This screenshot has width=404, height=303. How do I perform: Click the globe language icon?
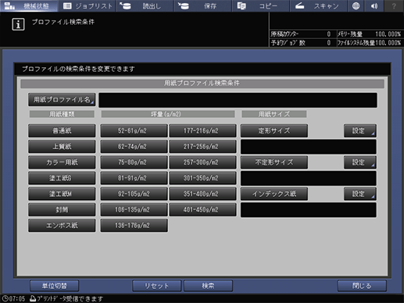click(x=356, y=5)
